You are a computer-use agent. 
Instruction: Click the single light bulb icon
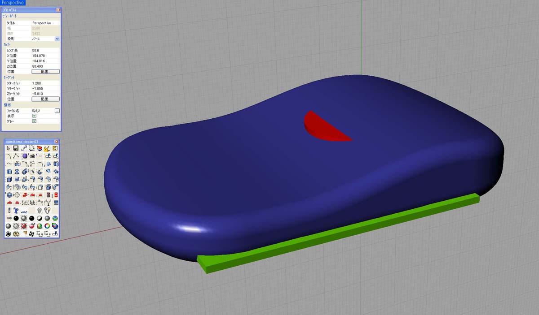coord(40,211)
